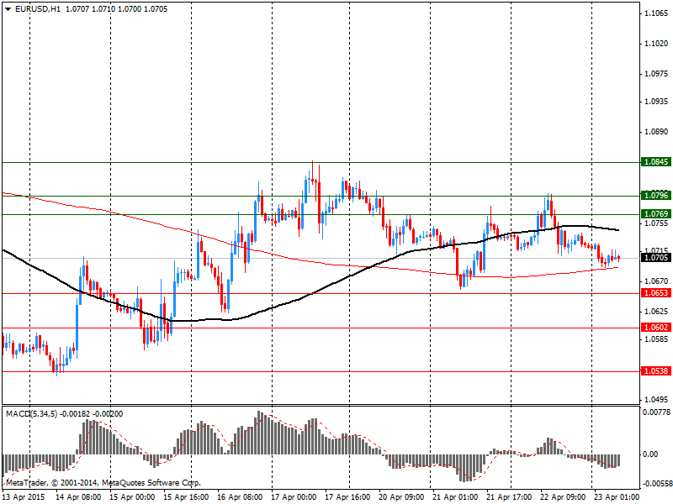Select the 1.0769 green level label

(656, 214)
